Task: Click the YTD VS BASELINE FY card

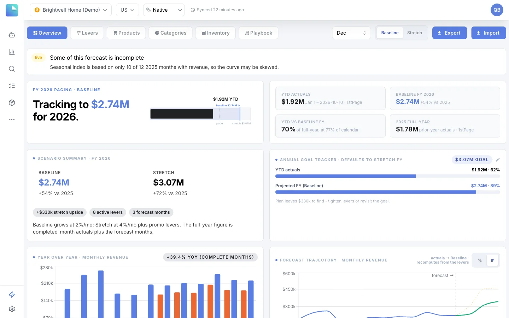Action: click(330, 126)
